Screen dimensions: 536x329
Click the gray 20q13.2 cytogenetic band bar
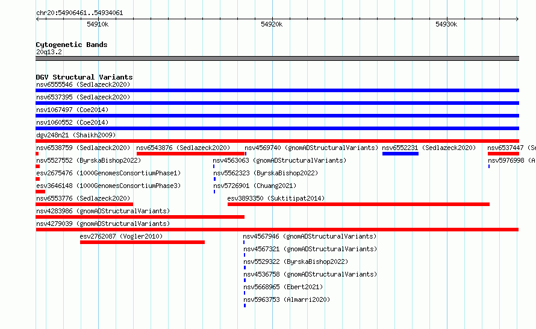(277, 58)
